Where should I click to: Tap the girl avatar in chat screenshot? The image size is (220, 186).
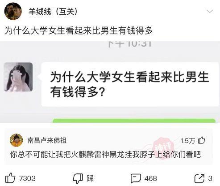[x=18, y=77]
